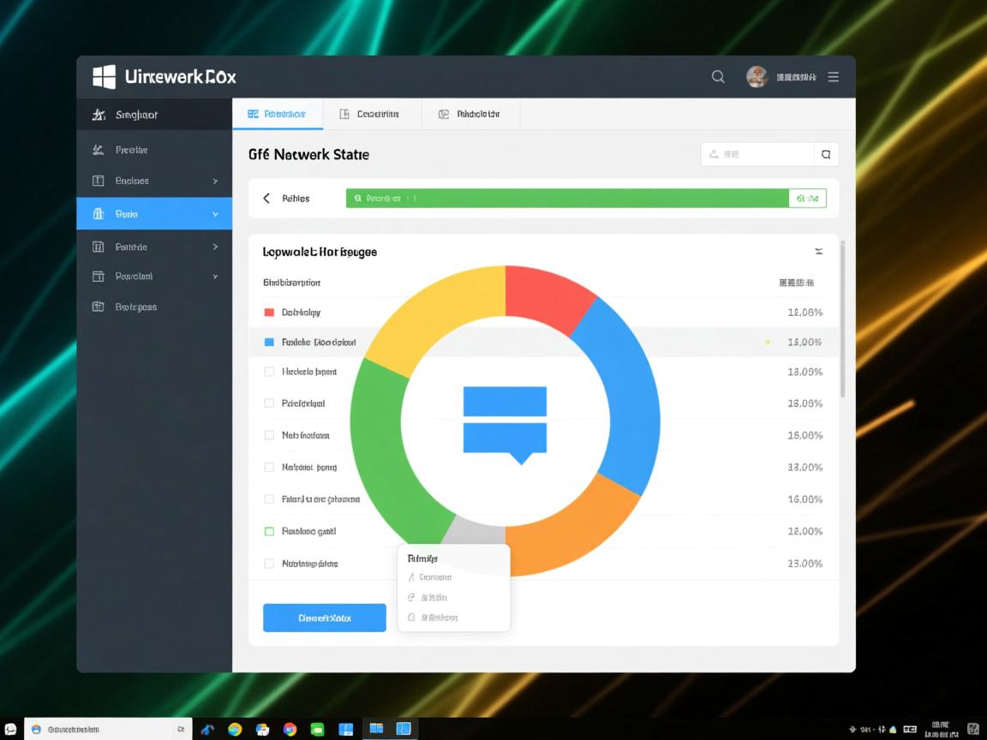
Task: Expand the sidebar item below the highlighted one
Action: 213,246
